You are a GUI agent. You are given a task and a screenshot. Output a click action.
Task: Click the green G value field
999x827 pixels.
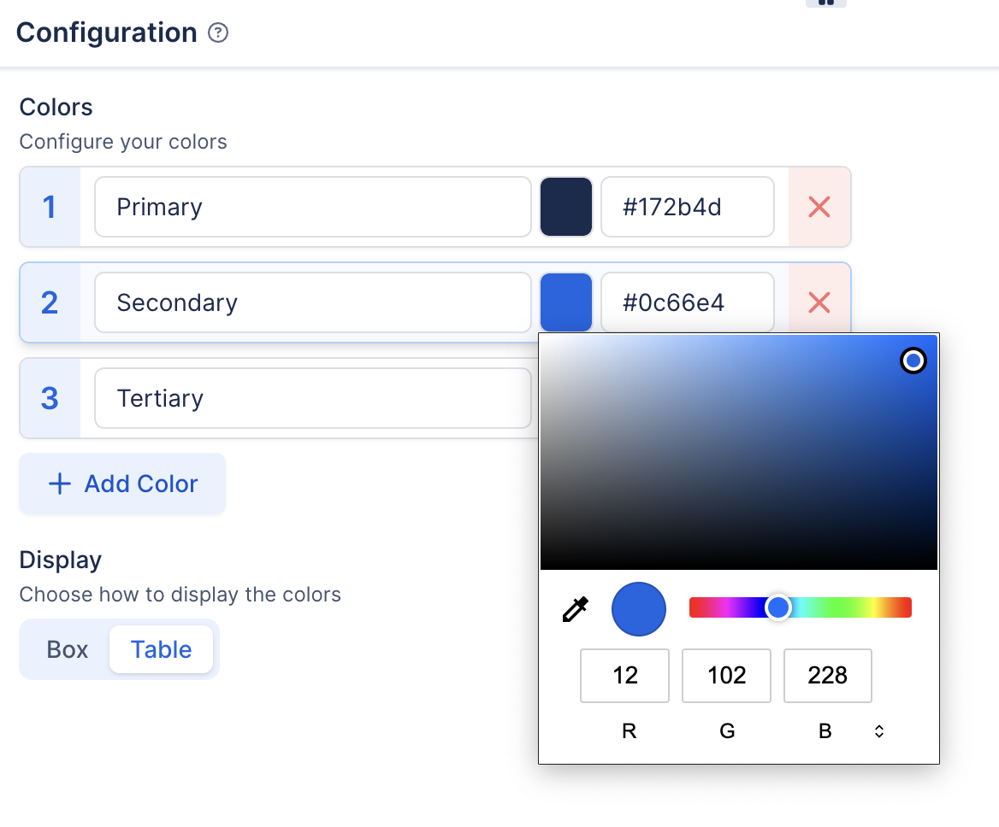[726, 676]
